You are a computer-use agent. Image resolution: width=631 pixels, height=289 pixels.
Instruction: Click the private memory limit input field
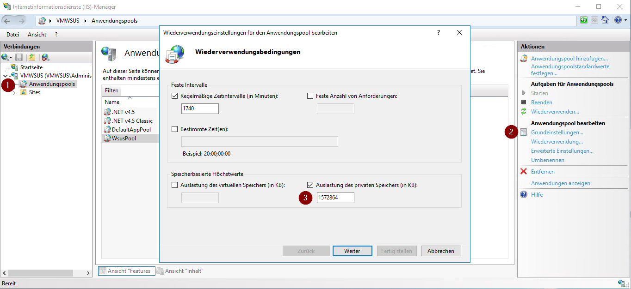[335, 198]
